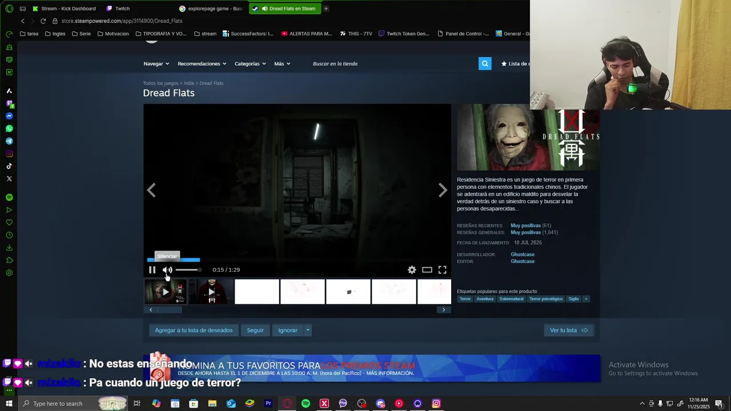Click the Ignorar button
731x411 pixels.
click(x=288, y=330)
